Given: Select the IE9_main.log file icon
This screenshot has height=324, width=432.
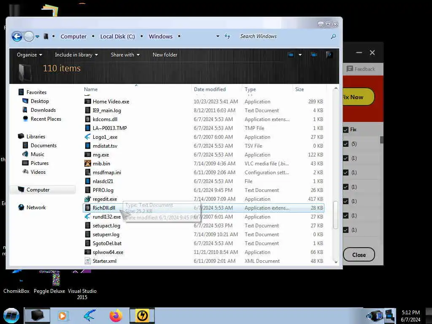Looking at the screenshot, I should [x=88, y=110].
